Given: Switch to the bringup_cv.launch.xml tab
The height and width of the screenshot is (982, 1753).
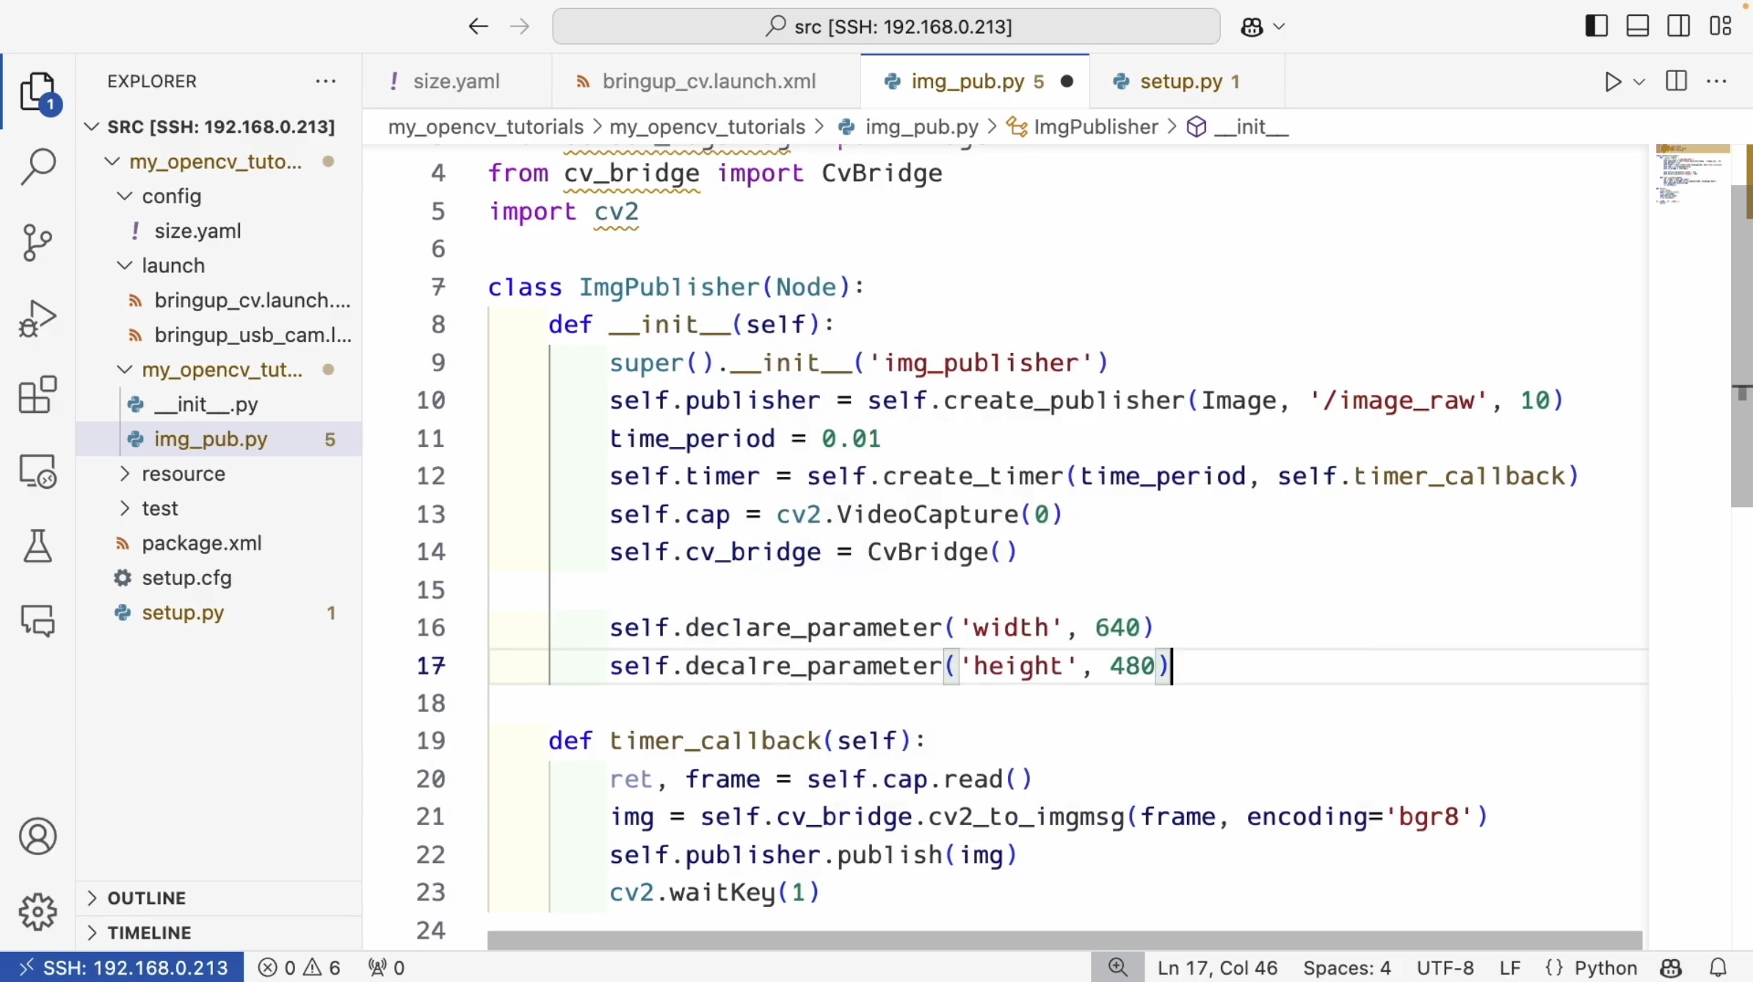Looking at the screenshot, I should pyautogui.click(x=708, y=81).
